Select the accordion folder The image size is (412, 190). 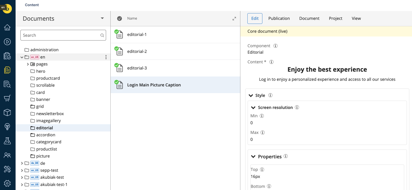46,135
